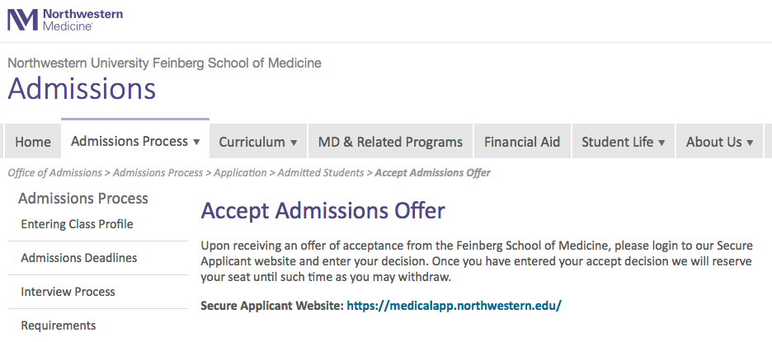Click the Office of Admissions breadcrumb
Screen dimensions: 772x342
54,173
